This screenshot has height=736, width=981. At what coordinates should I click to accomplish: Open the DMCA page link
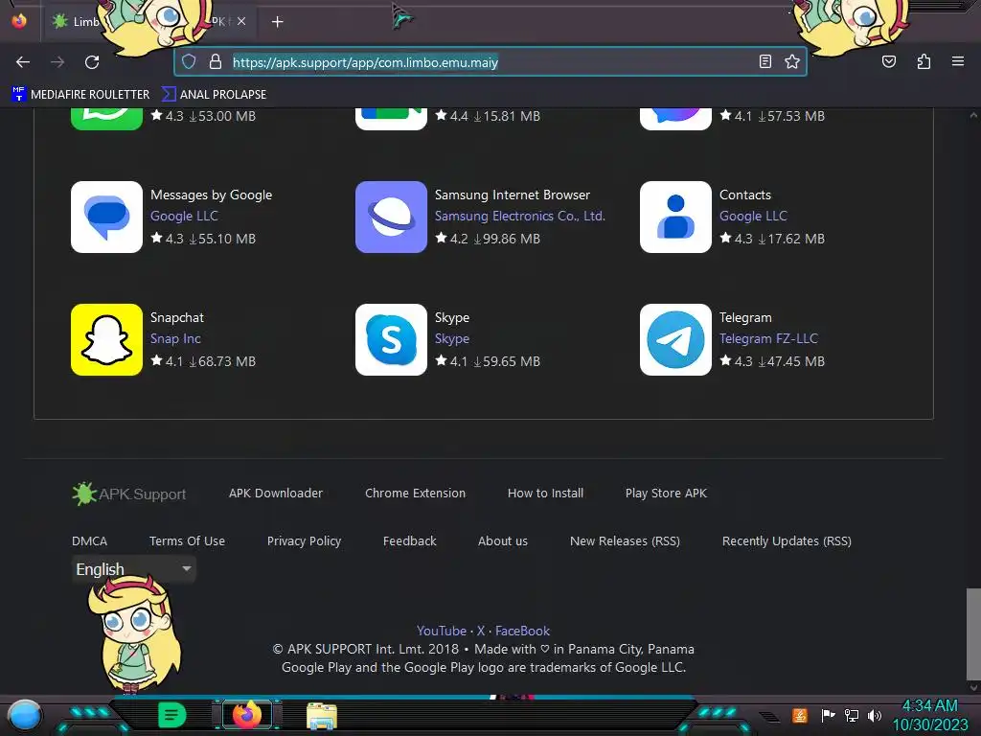coord(89,541)
